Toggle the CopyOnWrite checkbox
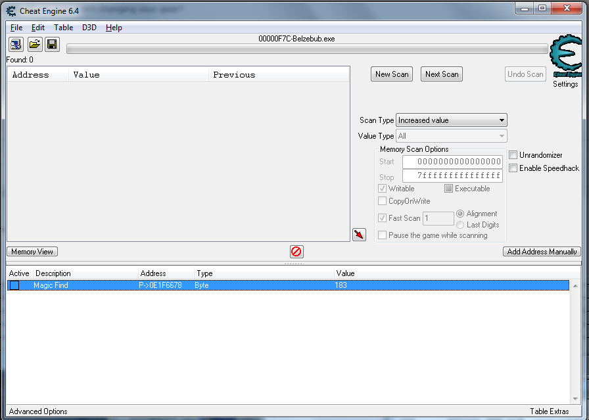This screenshot has height=420, width=589. point(382,200)
